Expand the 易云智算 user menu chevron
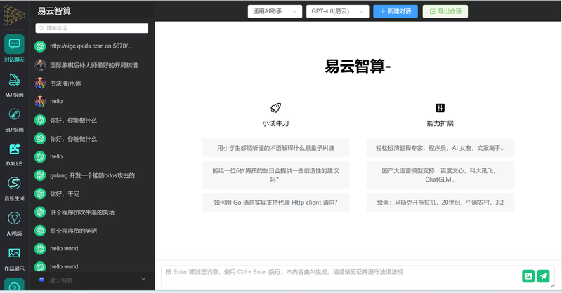 coord(144,279)
